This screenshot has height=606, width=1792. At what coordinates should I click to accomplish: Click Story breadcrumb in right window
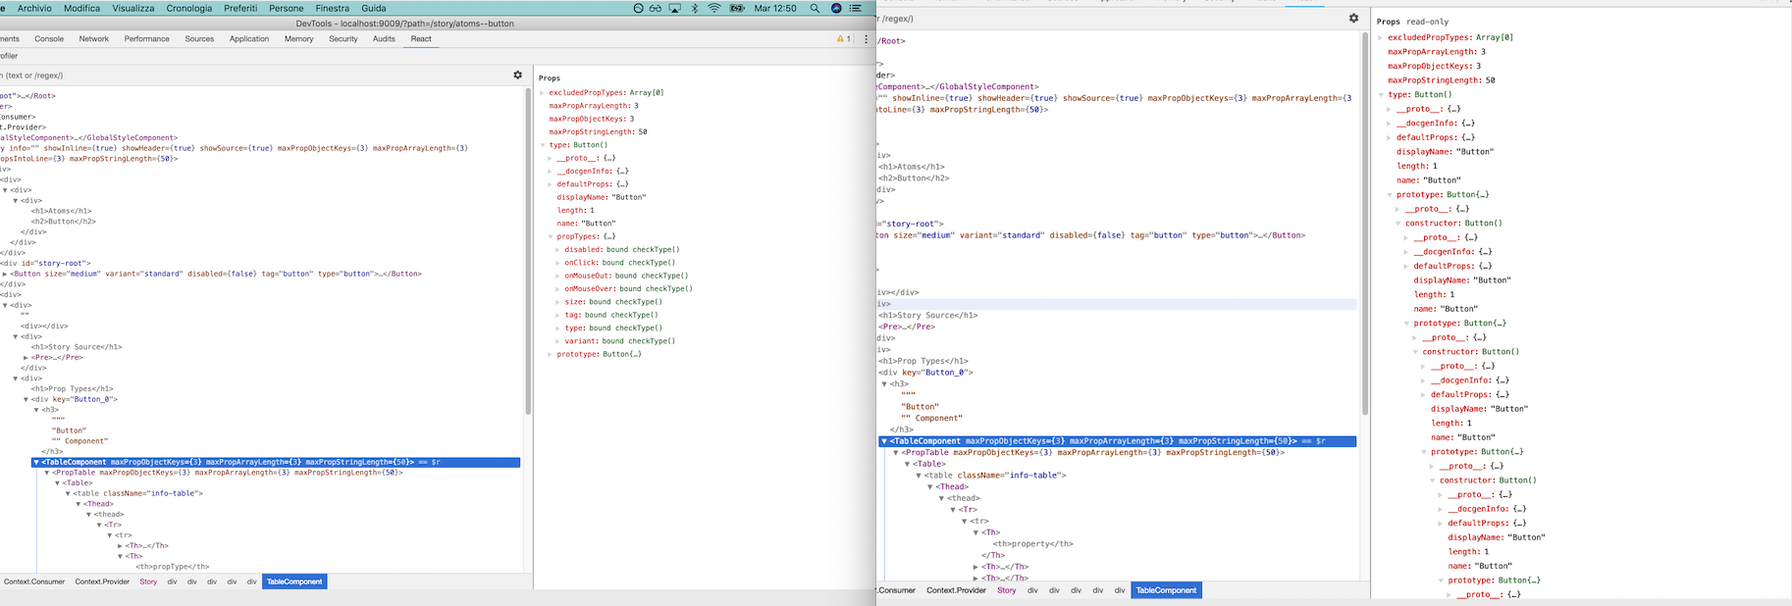(x=1007, y=590)
